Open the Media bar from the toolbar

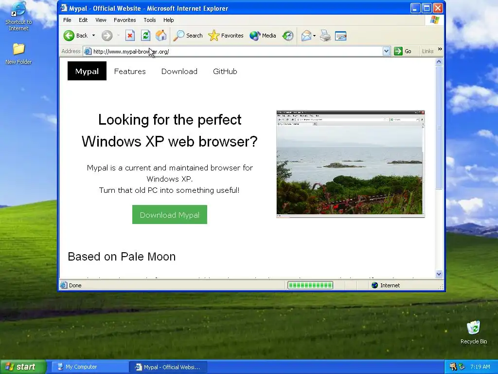click(263, 36)
